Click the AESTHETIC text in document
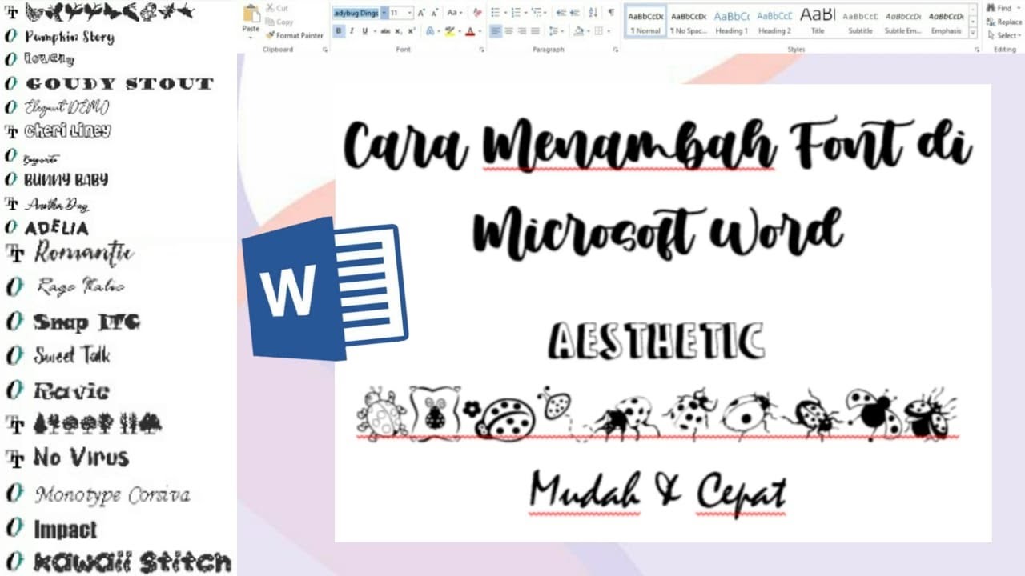This screenshot has height=576, width=1025. [x=657, y=342]
